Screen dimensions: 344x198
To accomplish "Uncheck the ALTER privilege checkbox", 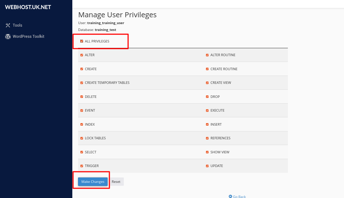I will coord(82,55).
